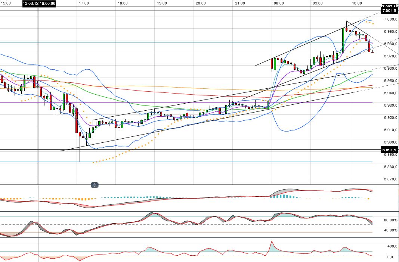Click the 21:00 time axis label
Viewport: 399px width, 262px height.
coord(240,3)
